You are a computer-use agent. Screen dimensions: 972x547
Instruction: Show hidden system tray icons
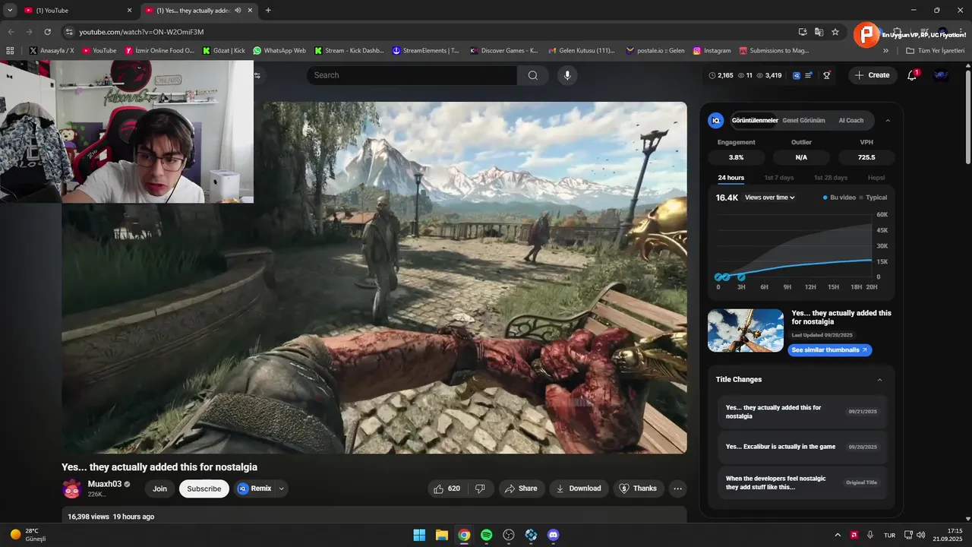point(838,535)
